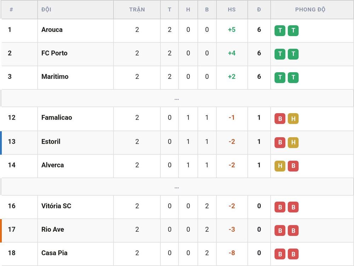The width and height of the screenshot is (354, 266).
Task: Sort by the TRẬN column header
Action: click(137, 10)
